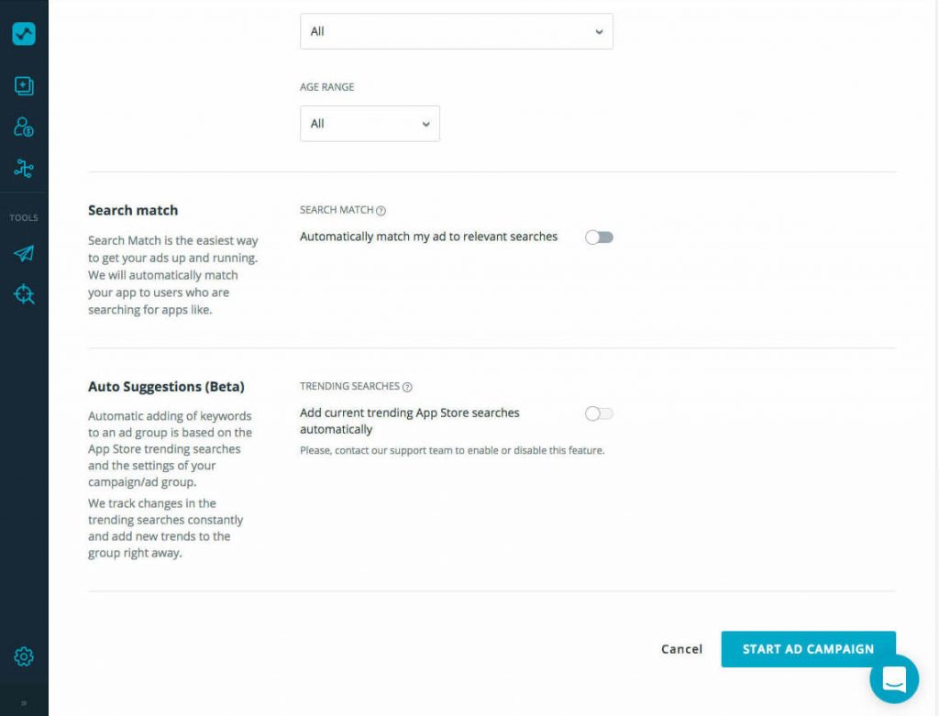Toggle trending App Store searches switch
This screenshot has width=939, height=716.
(x=599, y=413)
